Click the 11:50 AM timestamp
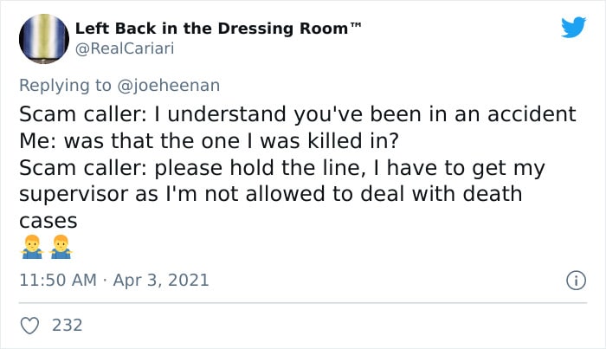The height and width of the screenshot is (349, 606). [58, 281]
